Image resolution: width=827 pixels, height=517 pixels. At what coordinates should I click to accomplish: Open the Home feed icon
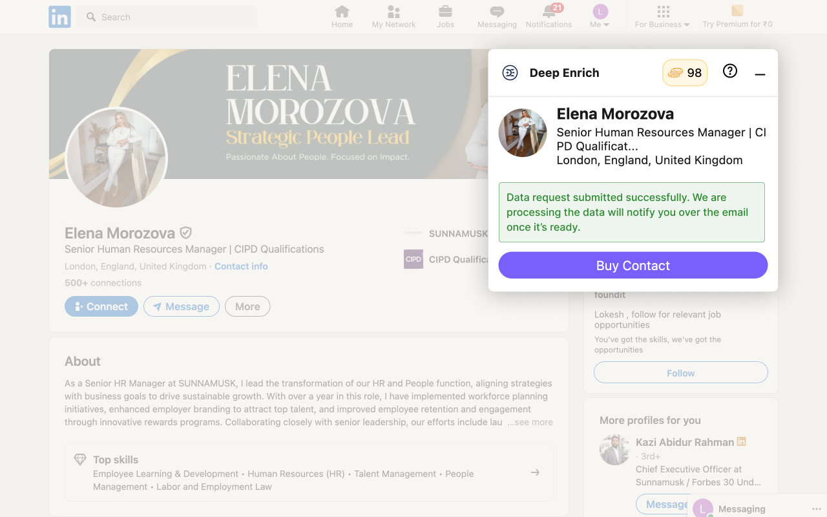(342, 12)
